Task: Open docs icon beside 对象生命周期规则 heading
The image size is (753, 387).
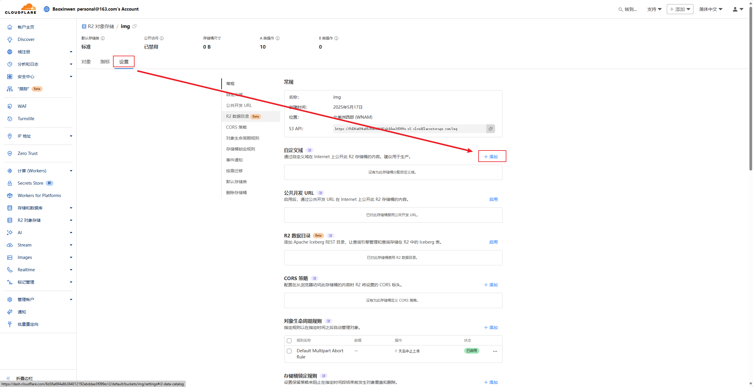Action: [328, 321]
